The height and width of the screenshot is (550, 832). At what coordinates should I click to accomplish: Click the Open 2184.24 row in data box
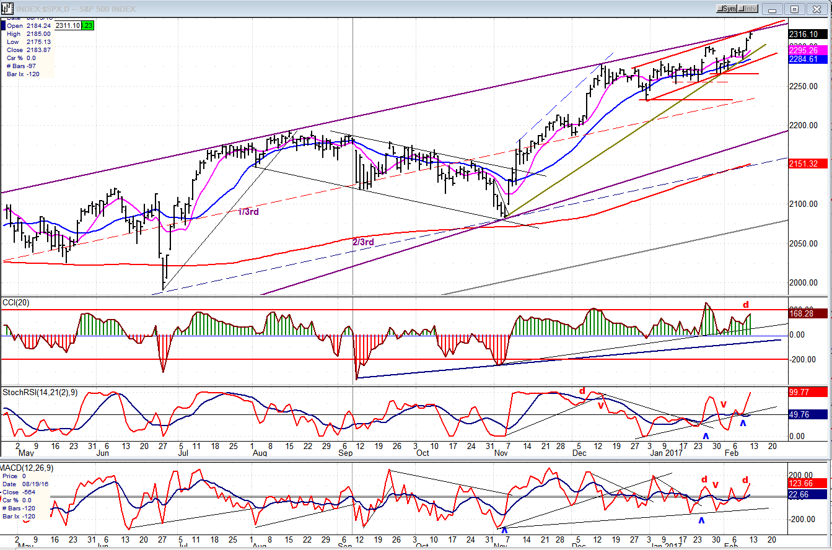coord(28,26)
